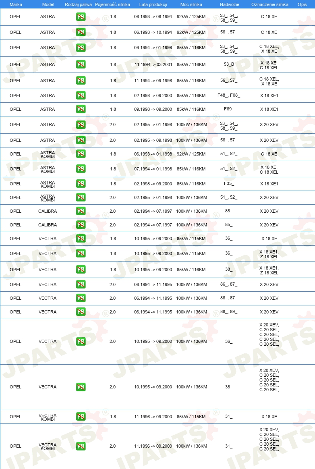315x469 pixels.
Task: Click the fuel icon in ASTRA 11.1994 -> 09.1998 row
Action: pos(81,81)
